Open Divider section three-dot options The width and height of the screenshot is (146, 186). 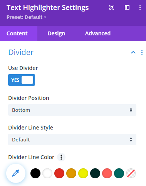pos(142,53)
